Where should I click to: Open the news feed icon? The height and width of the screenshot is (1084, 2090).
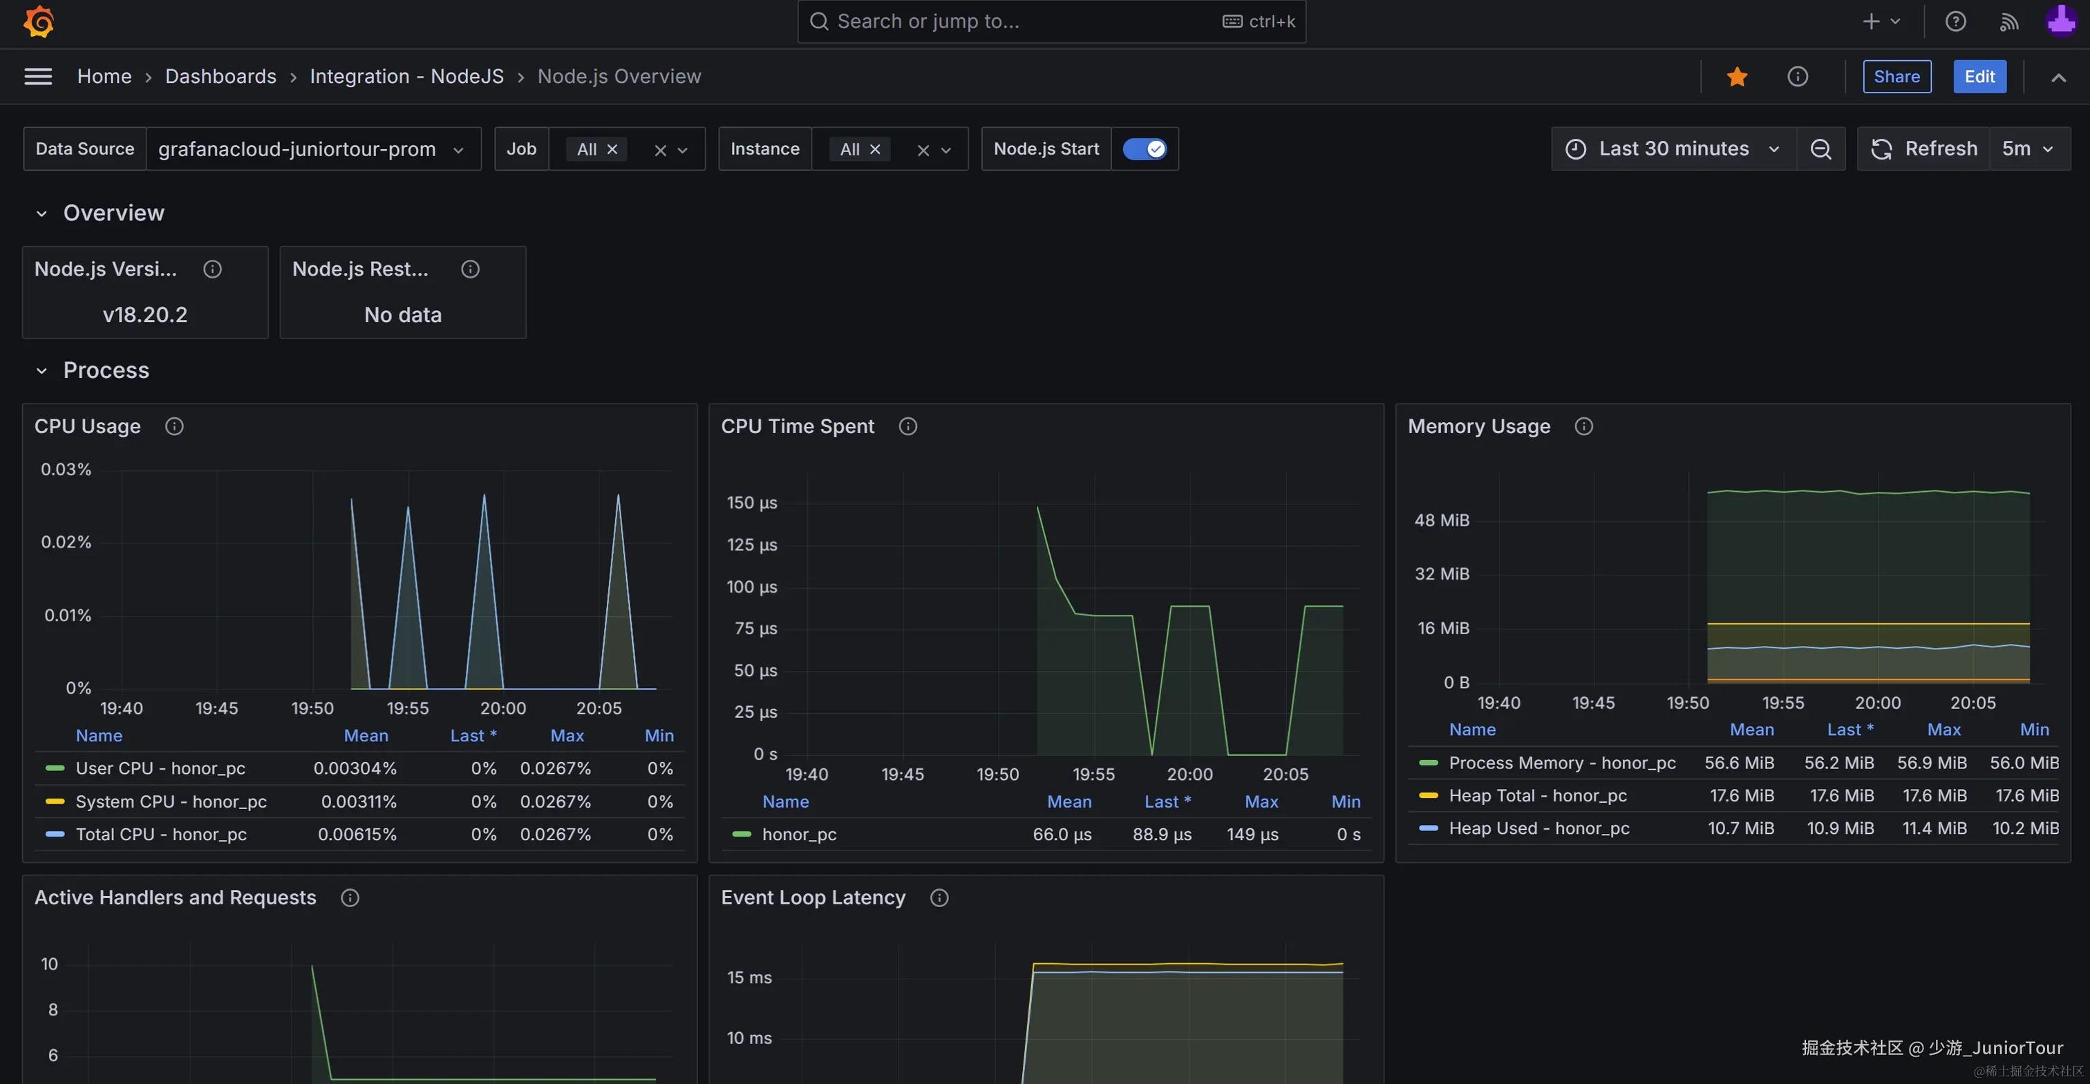coord(2009,22)
